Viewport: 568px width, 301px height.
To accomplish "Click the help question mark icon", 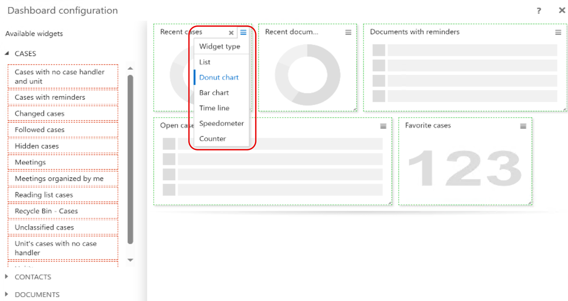I will [538, 11].
